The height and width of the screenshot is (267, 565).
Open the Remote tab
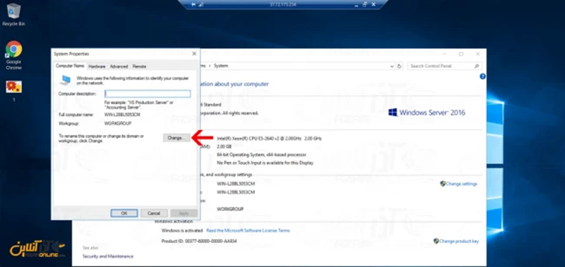(139, 67)
